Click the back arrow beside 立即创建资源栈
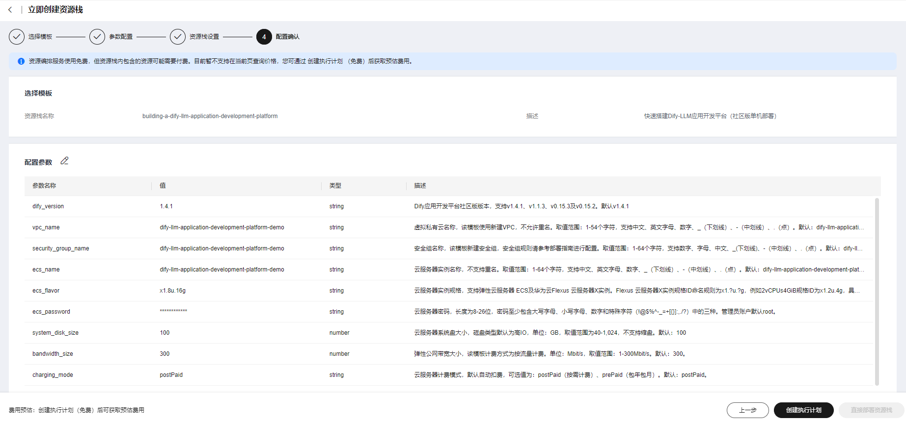The height and width of the screenshot is (421, 906). [x=10, y=10]
